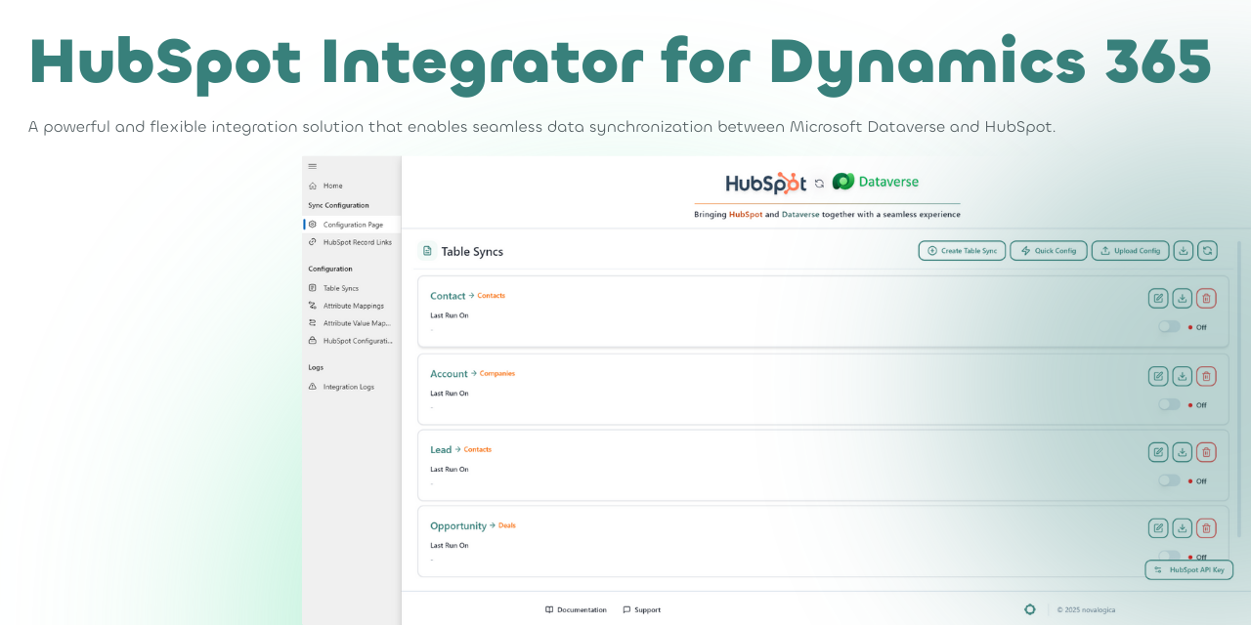Toggle the Account sync on
The image size is (1251, 625).
tap(1169, 404)
